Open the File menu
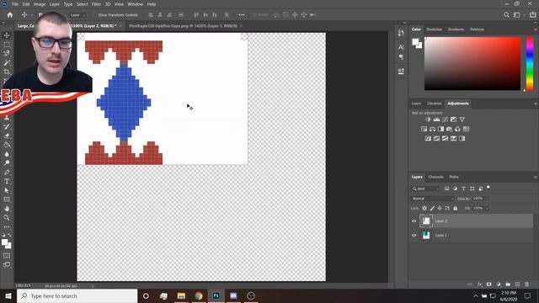This screenshot has width=539, height=303. [x=15, y=4]
